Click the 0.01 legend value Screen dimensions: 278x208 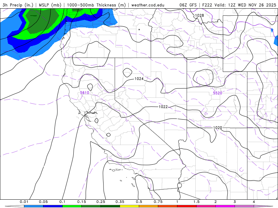pyautogui.click(x=24, y=202)
